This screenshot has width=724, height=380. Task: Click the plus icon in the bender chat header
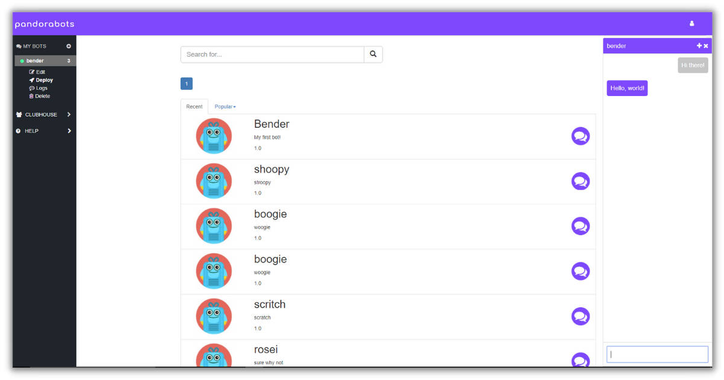(699, 45)
